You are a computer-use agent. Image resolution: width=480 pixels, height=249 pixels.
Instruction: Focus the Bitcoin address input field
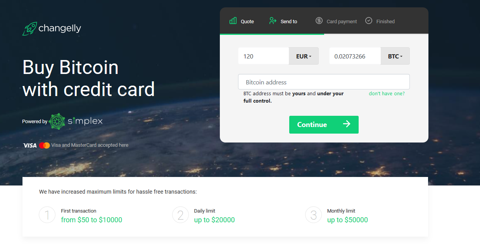[324, 82]
